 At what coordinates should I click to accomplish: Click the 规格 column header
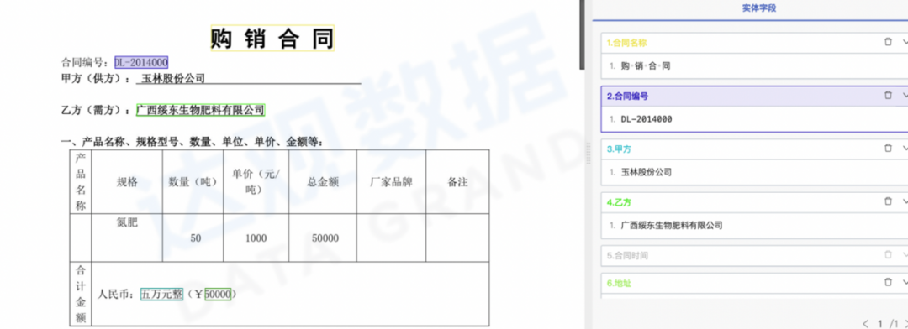(x=128, y=182)
